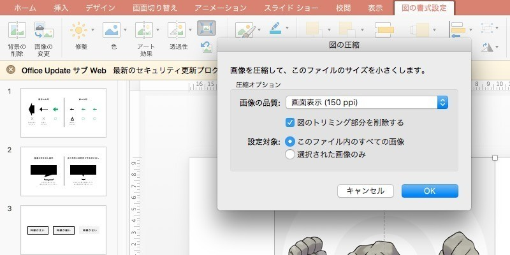Open the Transparency (透過性) icon
Image resolution: width=510 pixels, height=255 pixels.
[x=177, y=30]
